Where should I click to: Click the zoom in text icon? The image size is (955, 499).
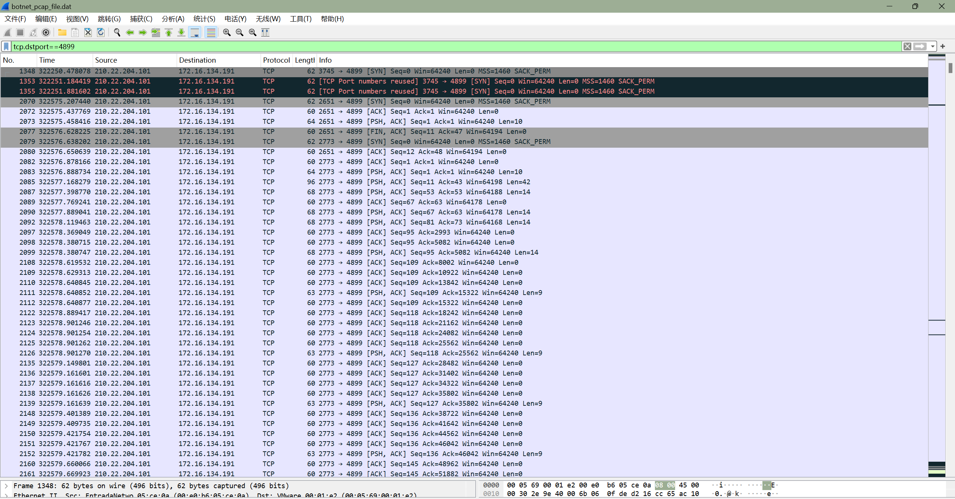tap(227, 32)
